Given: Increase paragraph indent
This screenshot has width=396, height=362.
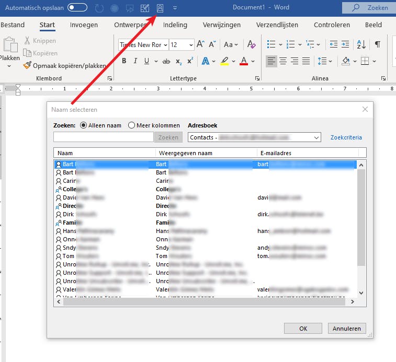Looking at the screenshot, I should coord(345,44).
